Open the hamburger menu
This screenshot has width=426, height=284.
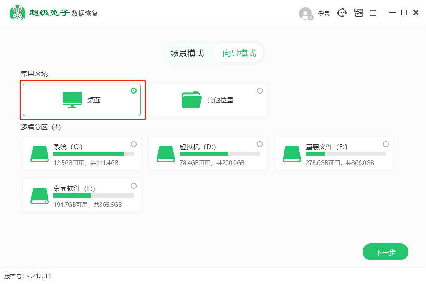point(373,13)
